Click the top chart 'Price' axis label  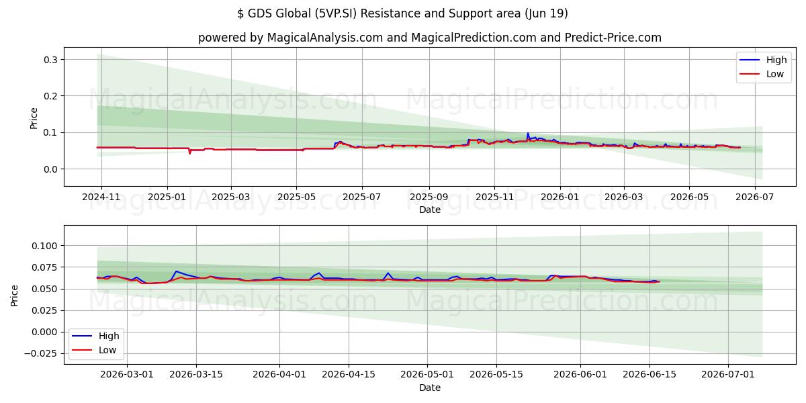(x=34, y=117)
